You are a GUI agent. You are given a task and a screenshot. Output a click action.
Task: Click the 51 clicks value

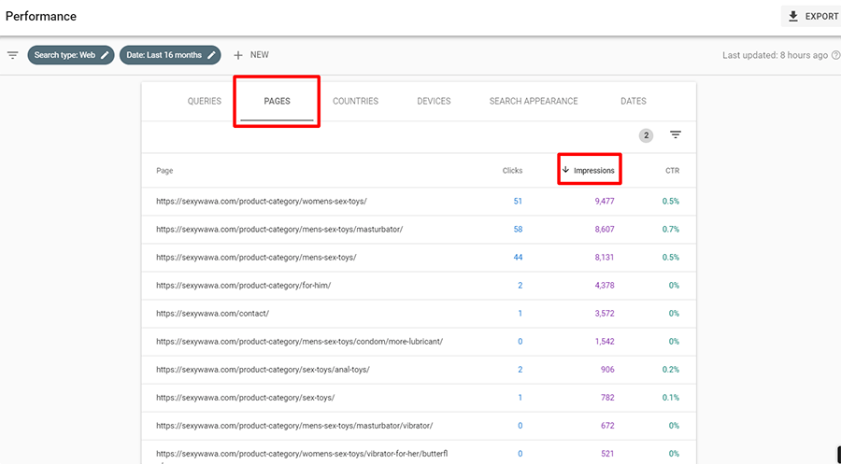[518, 202]
